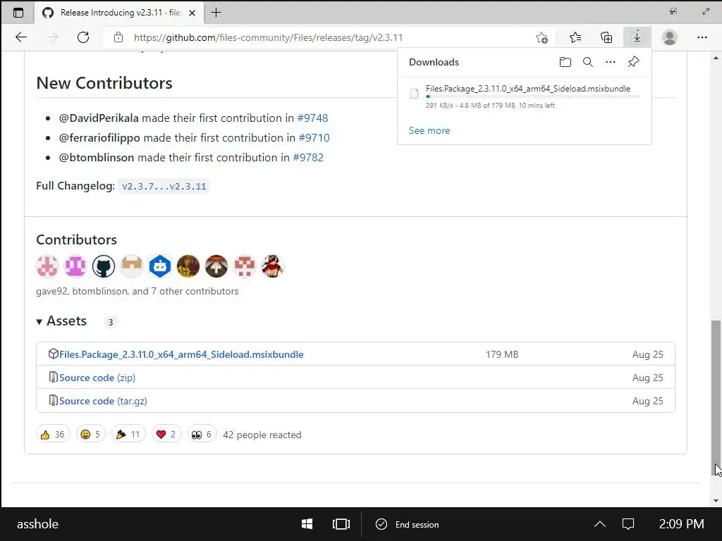Click scrollbar up arrow
The width and height of the screenshot is (722, 541).
tap(716, 58)
